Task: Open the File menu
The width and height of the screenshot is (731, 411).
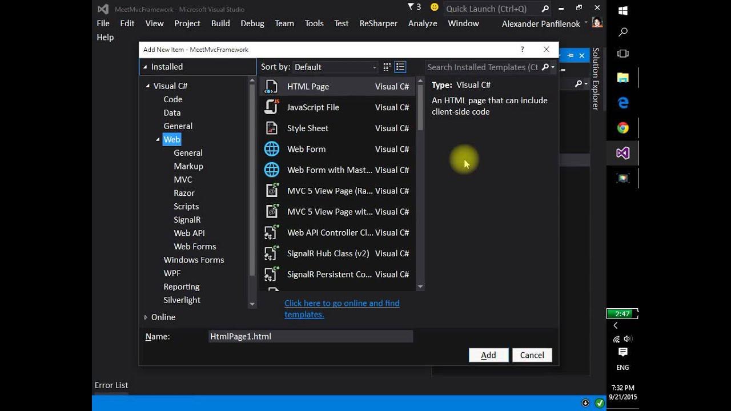Action: pyautogui.click(x=103, y=23)
